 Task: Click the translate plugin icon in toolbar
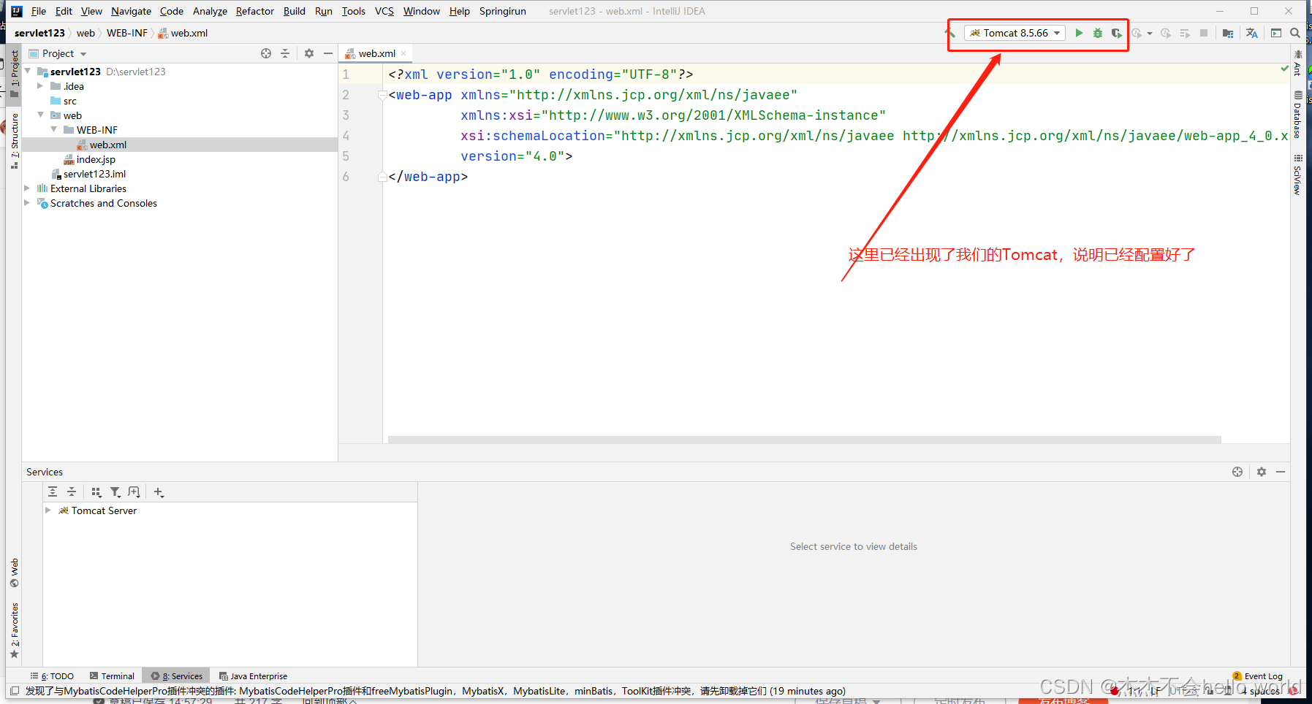click(1252, 33)
